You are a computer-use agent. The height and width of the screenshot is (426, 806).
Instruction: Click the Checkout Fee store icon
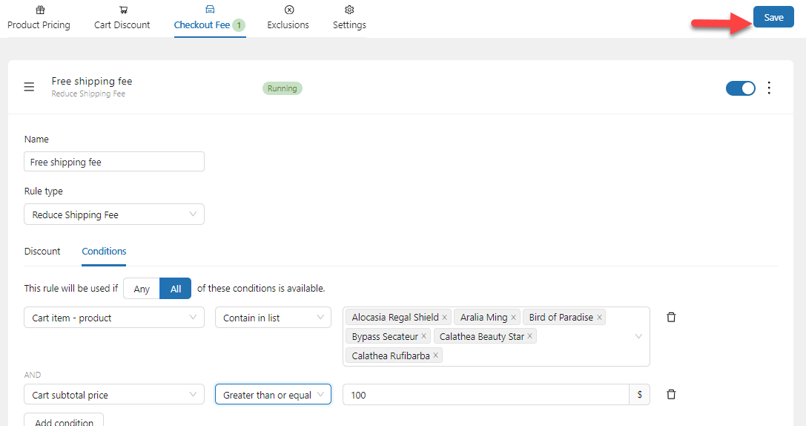coord(210,9)
